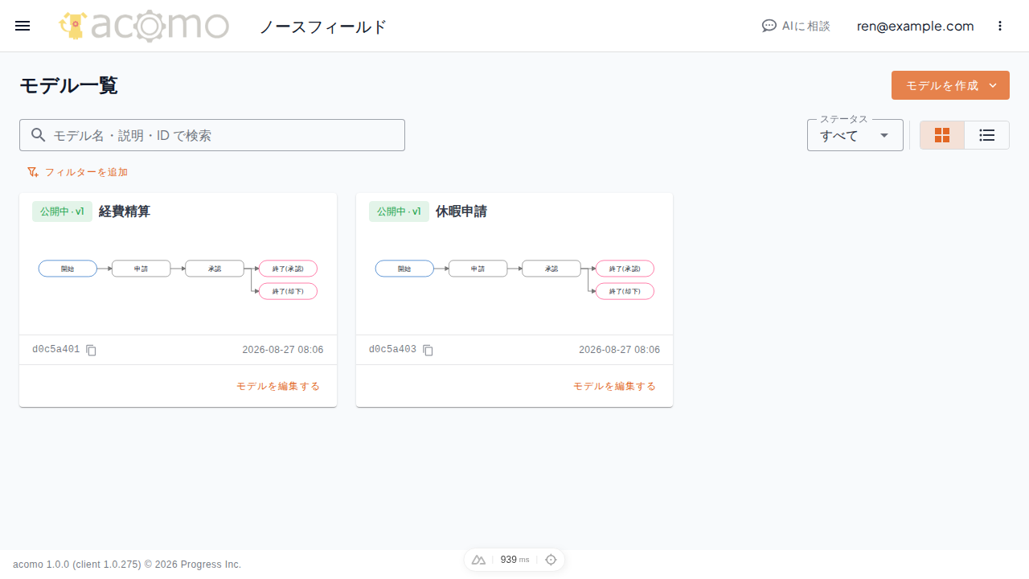Click the d0c5a403 ID text
The height and width of the screenshot is (579, 1029).
coord(392,350)
